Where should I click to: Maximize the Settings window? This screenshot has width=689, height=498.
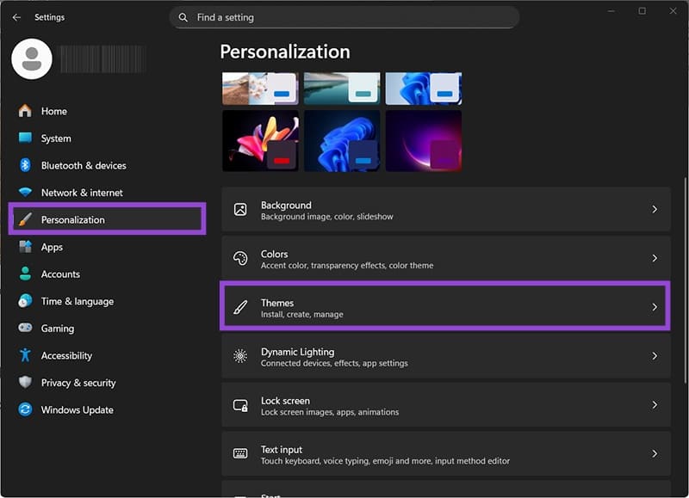[x=642, y=10]
